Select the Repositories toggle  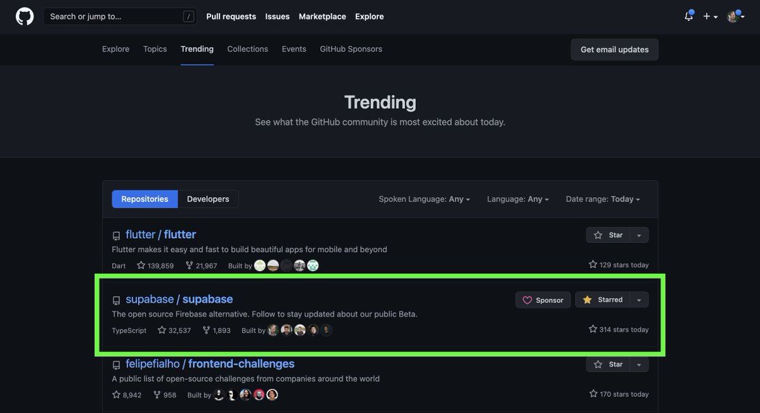[145, 199]
